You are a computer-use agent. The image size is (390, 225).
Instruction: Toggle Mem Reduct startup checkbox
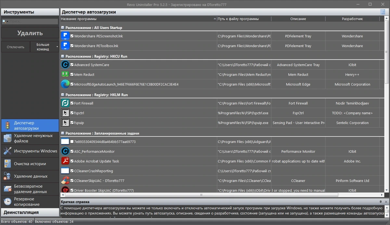tap(72, 74)
